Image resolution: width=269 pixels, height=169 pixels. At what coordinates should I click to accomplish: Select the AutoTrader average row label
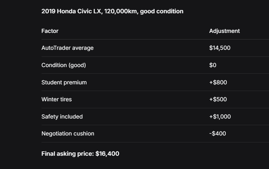pos(67,48)
